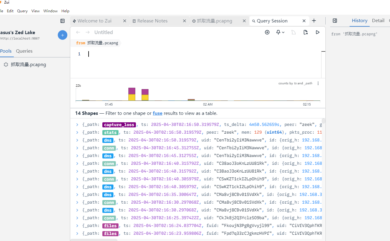Click the small histogram bar near 02 AM
The width and height of the screenshot is (390, 241).
(x=191, y=100)
